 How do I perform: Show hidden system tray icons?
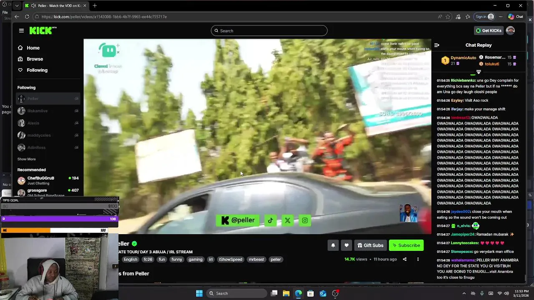[x=464, y=293]
